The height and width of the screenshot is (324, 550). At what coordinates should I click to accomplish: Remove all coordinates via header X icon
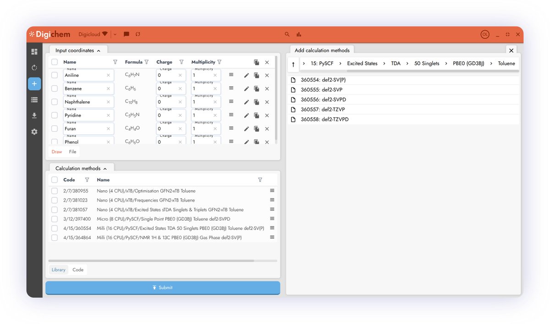pyautogui.click(x=267, y=62)
